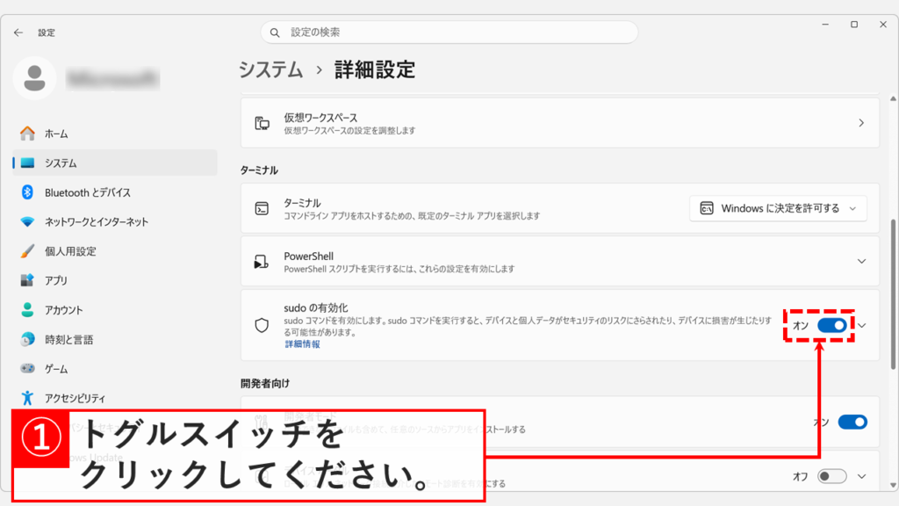The height and width of the screenshot is (506, 899).
Task: Click the personalization brush icon
Action: click(x=27, y=250)
